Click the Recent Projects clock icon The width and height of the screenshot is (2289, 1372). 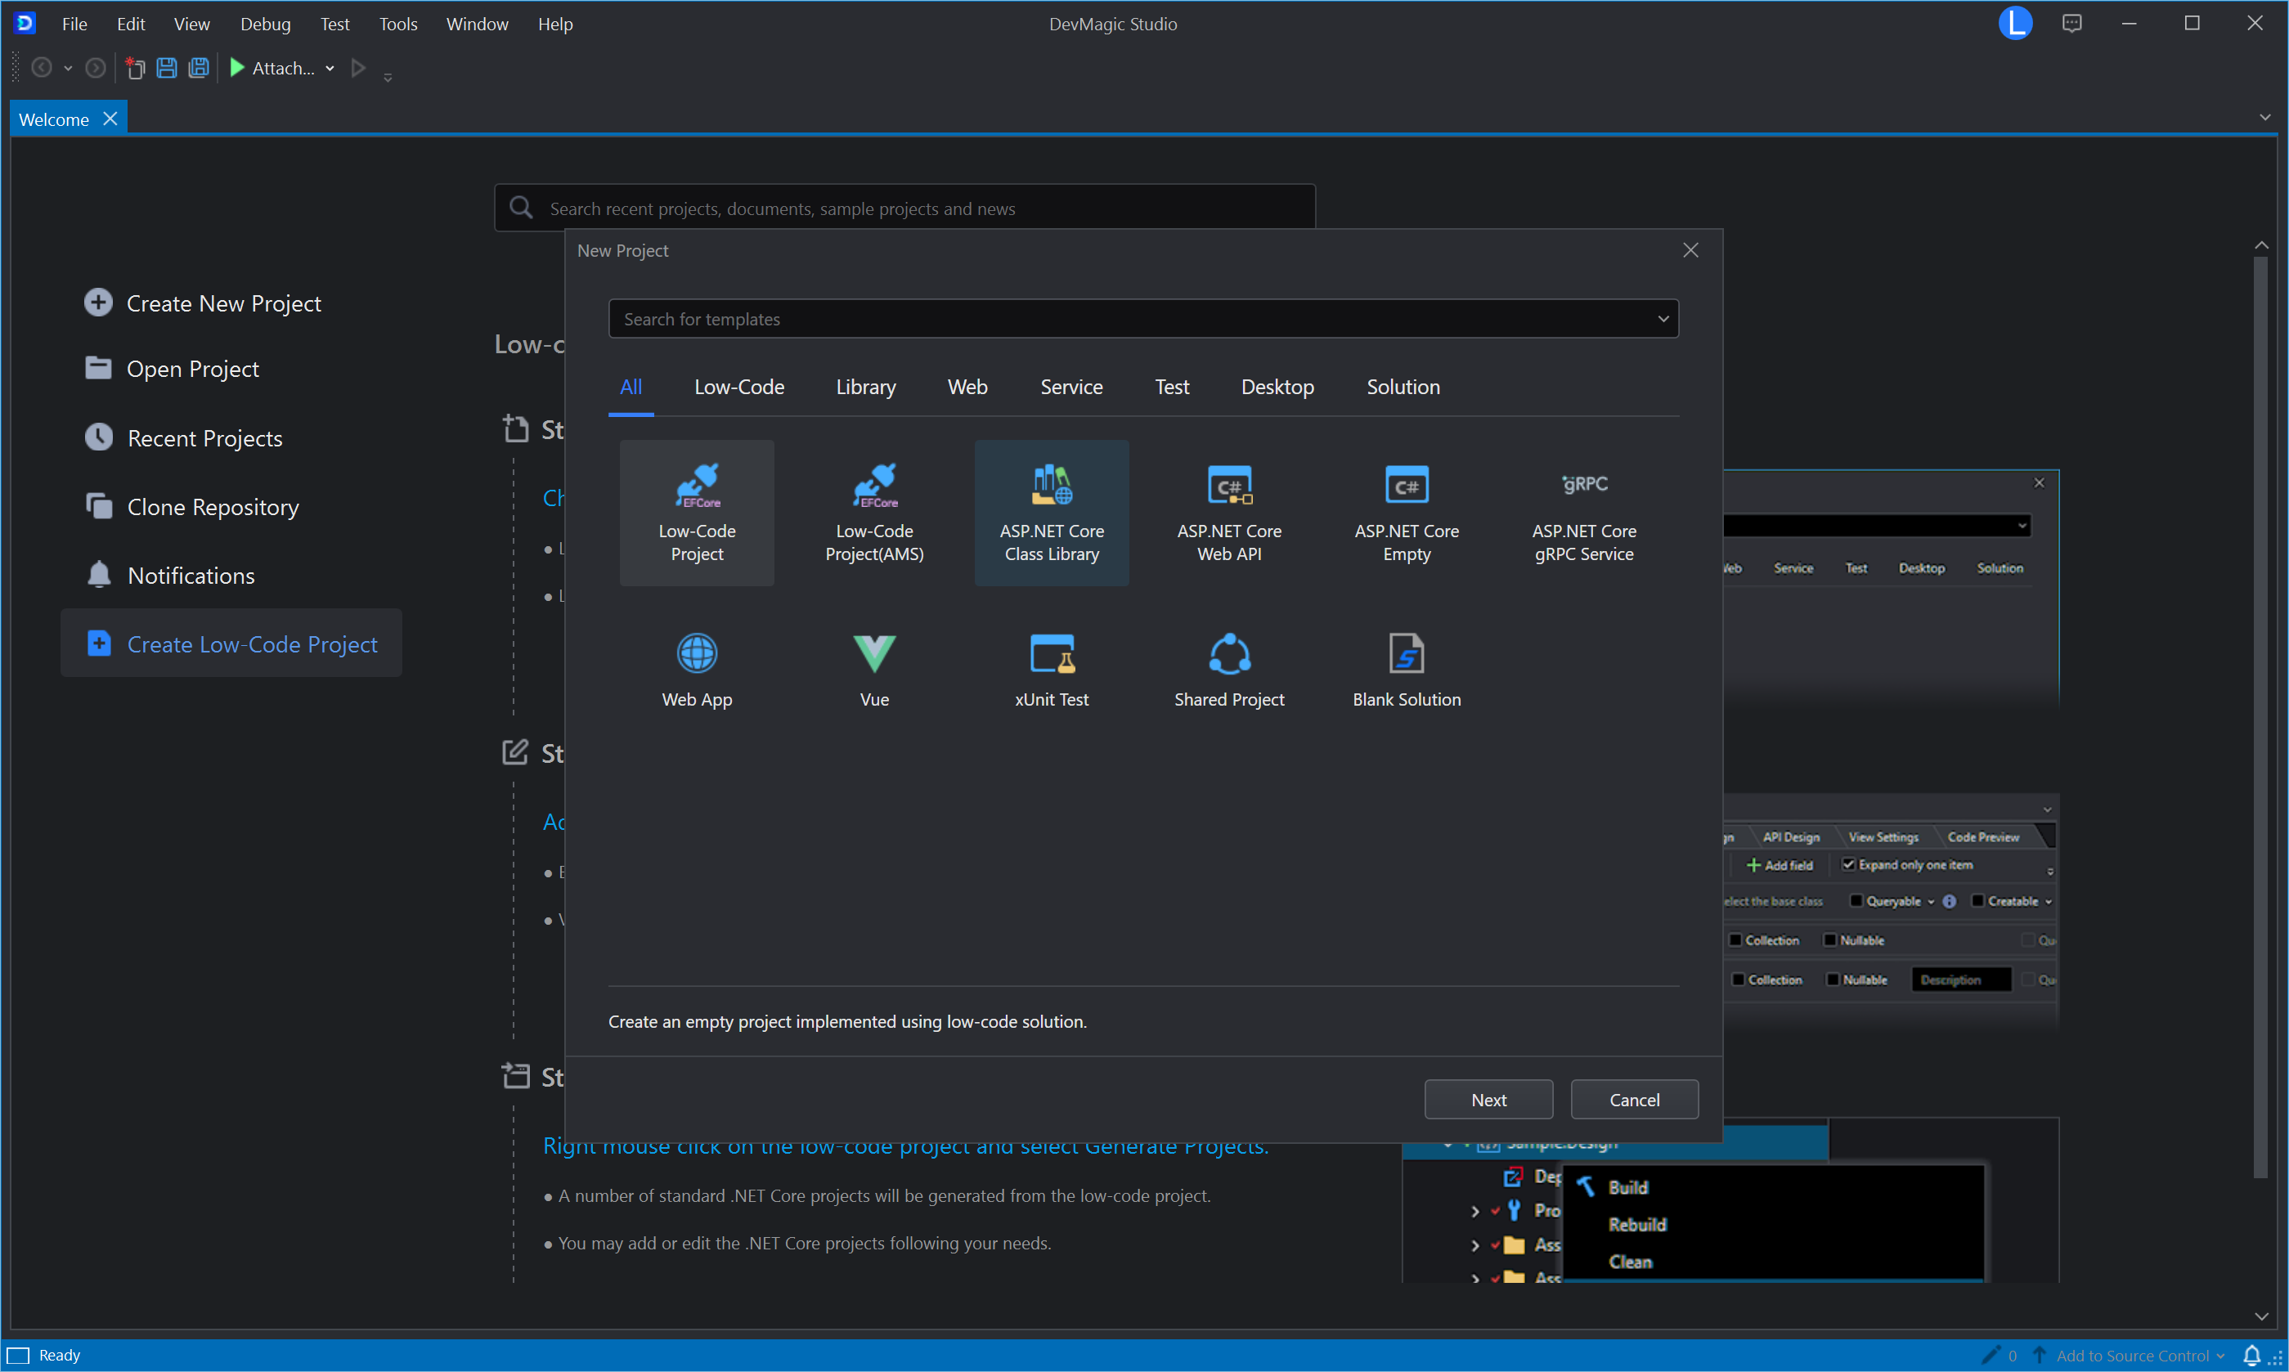pyautogui.click(x=98, y=437)
